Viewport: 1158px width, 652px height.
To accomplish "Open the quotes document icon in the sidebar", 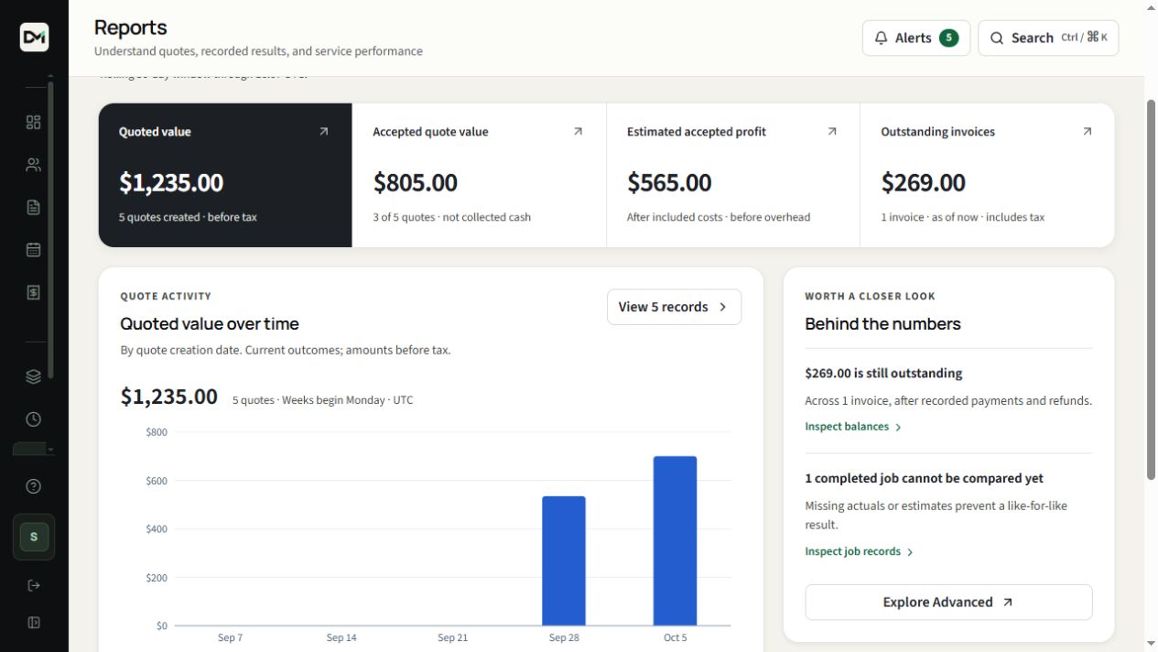I will pos(34,207).
